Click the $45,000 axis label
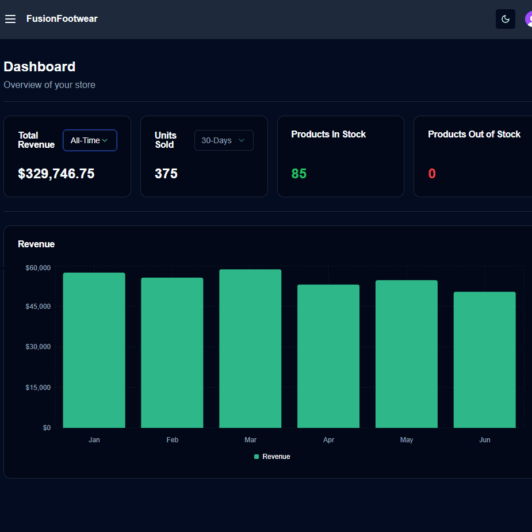The image size is (532, 532). coord(38,307)
